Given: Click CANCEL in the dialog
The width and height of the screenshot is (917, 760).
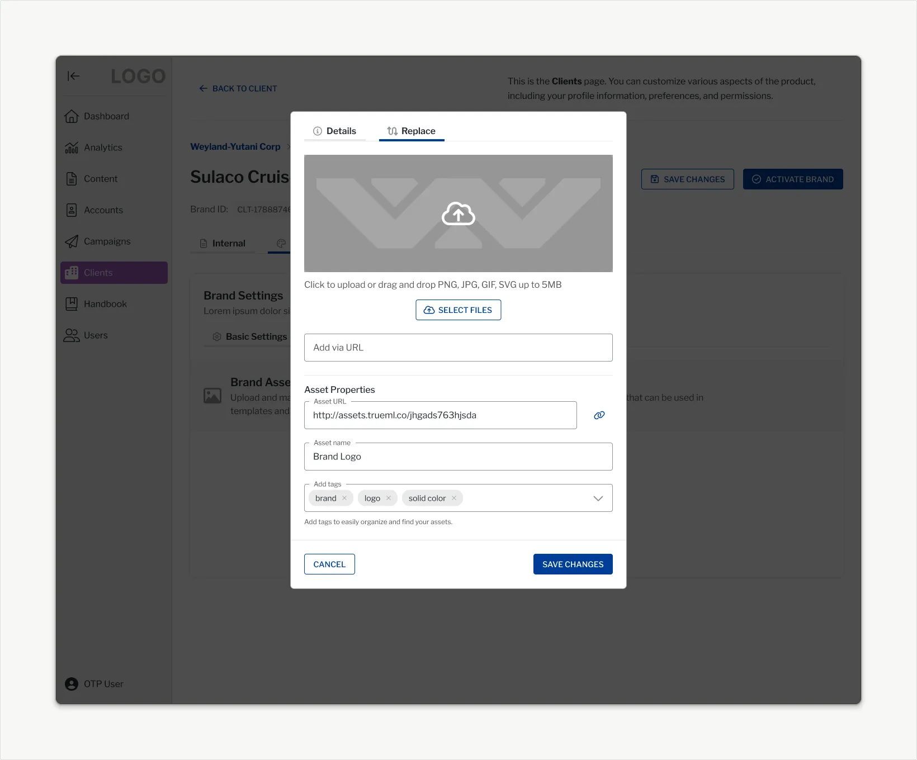Looking at the screenshot, I should point(330,564).
